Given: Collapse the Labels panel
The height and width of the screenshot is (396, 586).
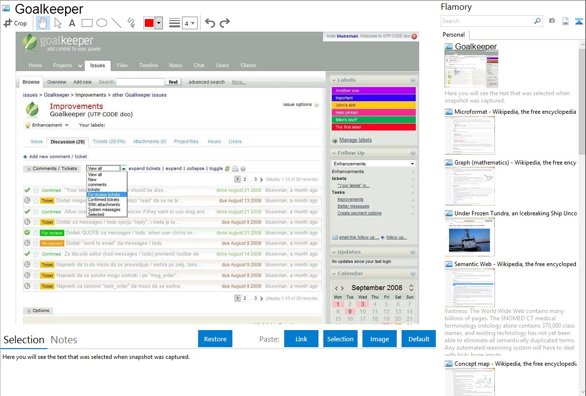Looking at the screenshot, I should coord(334,80).
